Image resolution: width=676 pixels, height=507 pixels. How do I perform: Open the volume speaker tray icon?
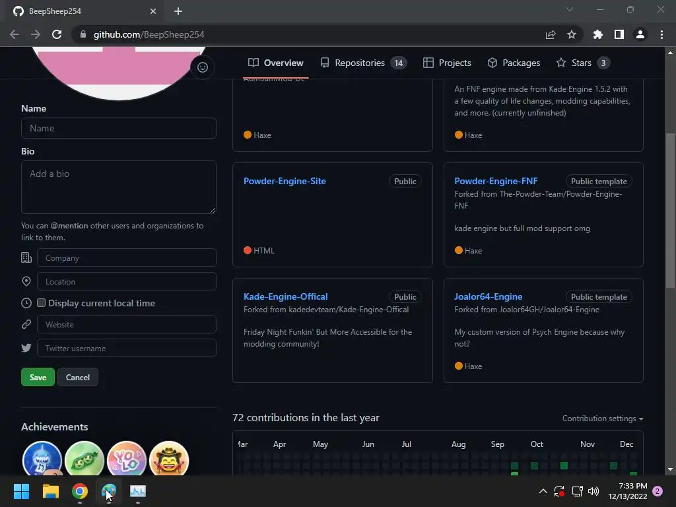coord(593,491)
